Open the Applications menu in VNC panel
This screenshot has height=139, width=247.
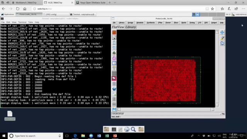(8, 14)
